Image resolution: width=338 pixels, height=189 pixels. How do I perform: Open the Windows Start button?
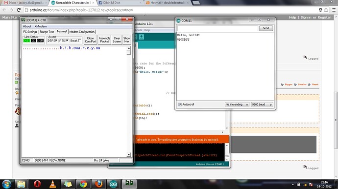click(6, 184)
